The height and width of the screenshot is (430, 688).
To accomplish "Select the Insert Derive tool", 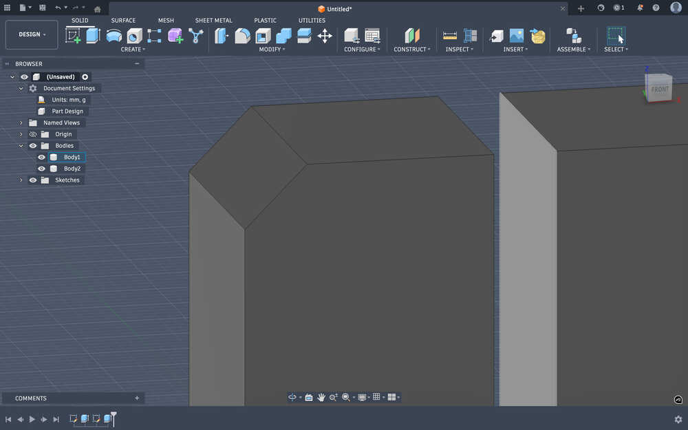I will (x=496, y=36).
